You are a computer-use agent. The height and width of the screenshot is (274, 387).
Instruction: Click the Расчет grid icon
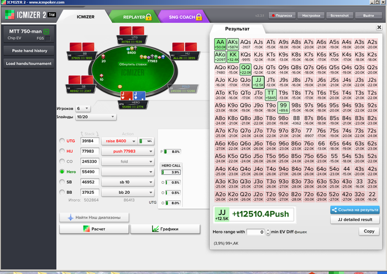(x=86, y=229)
